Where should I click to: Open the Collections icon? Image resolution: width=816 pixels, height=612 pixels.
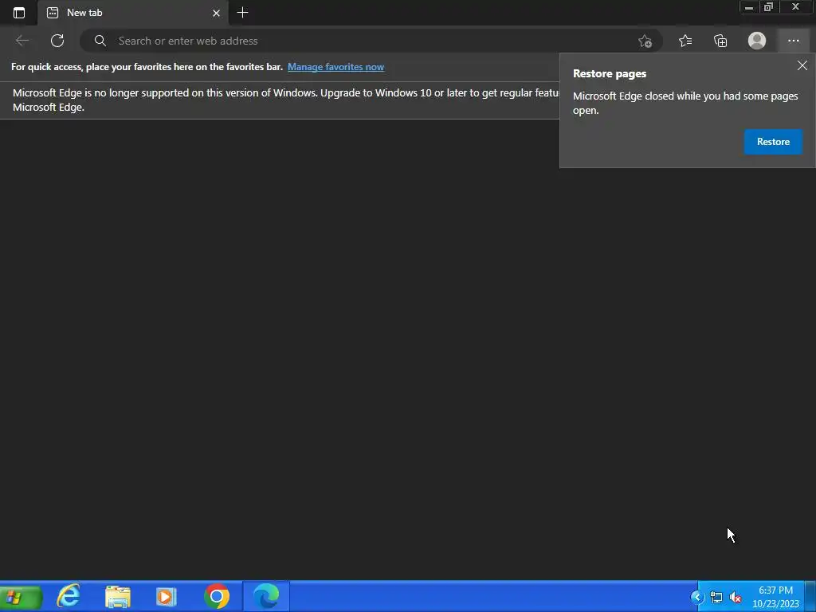pyautogui.click(x=720, y=41)
